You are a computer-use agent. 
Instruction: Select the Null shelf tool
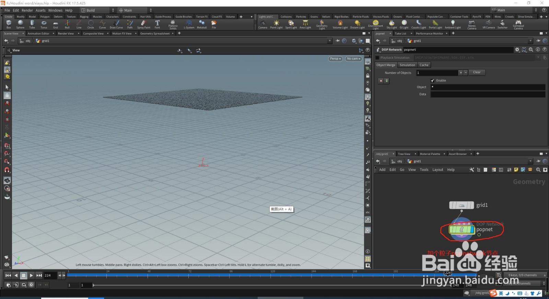[67, 24]
